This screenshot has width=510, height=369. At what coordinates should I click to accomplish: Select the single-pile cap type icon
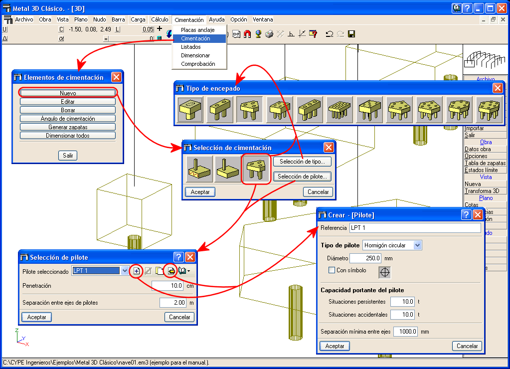[190, 110]
